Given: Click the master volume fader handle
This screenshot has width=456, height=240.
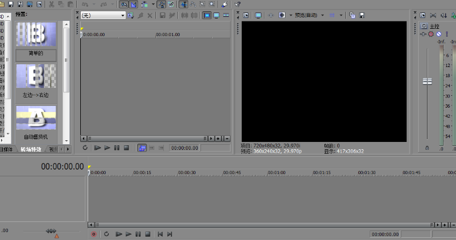Looking at the screenshot, I should (427, 81).
